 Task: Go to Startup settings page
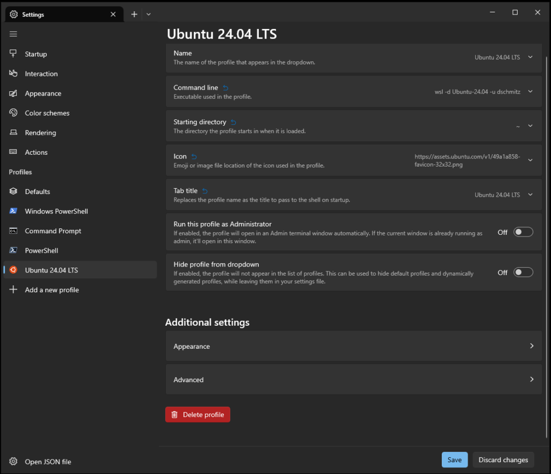click(x=80, y=54)
